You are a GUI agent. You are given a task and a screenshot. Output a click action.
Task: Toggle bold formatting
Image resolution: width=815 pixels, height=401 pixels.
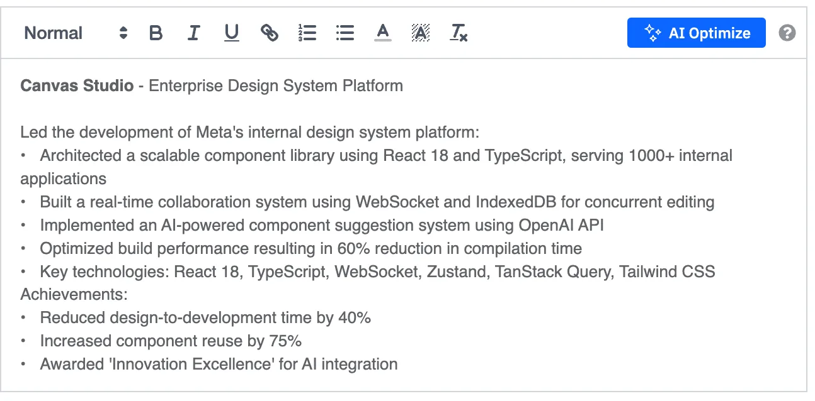point(156,33)
